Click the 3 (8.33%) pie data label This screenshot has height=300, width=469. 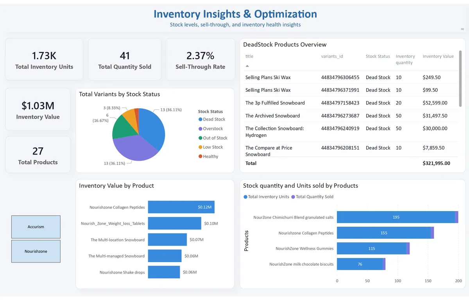[112, 108]
